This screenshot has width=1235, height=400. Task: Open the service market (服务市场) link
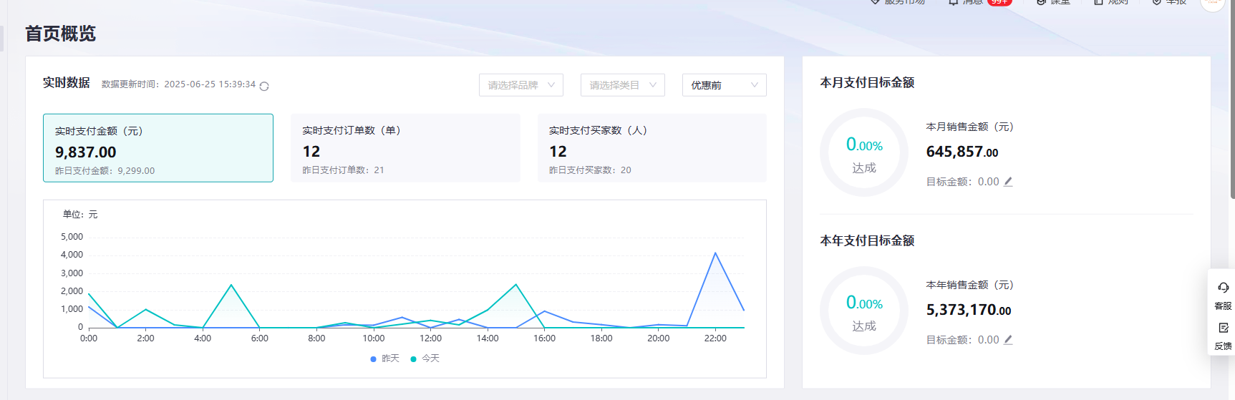click(899, 2)
